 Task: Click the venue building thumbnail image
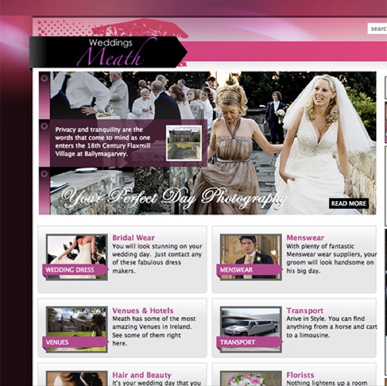77,329
